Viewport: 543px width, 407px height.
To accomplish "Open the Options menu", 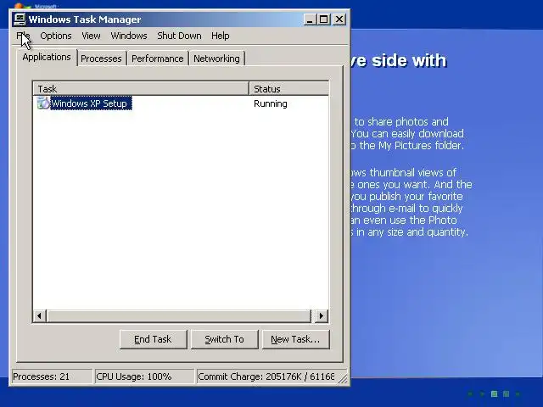I will [56, 36].
